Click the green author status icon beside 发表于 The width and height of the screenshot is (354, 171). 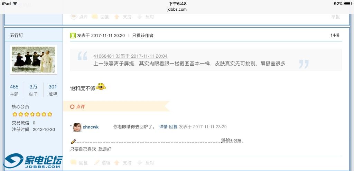point(73,36)
